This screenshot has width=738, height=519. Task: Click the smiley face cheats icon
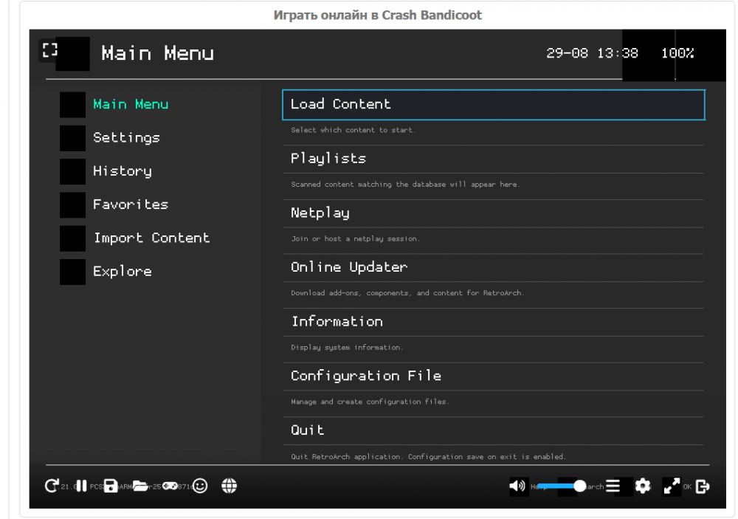pyautogui.click(x=200, y=486)
